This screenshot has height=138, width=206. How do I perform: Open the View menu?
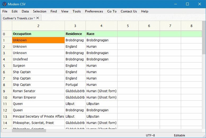[65, 11]
